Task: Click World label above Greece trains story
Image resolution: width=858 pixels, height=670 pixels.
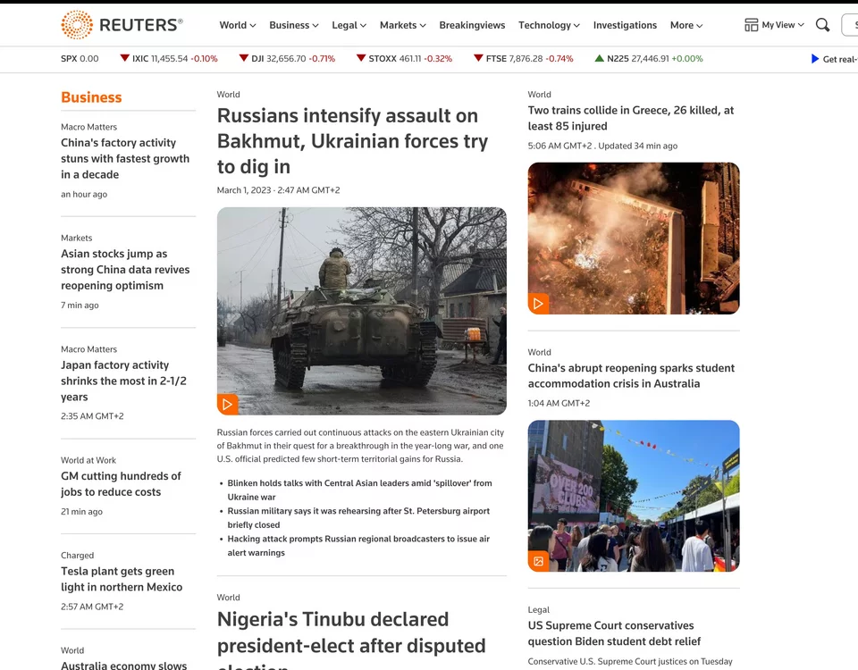Action: coord(540,95)
